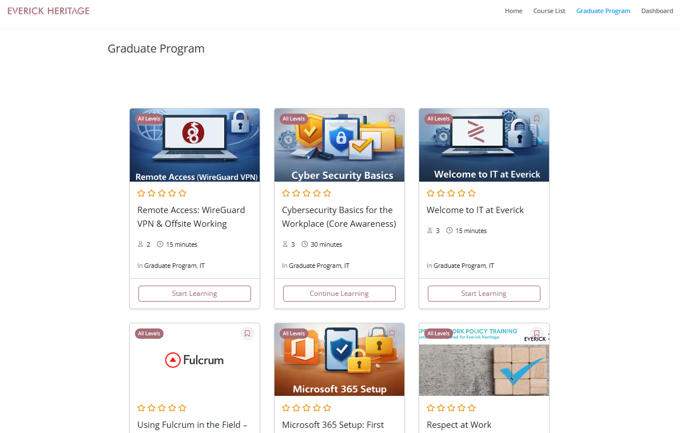Open title 'Cybersecurity Basics for the Workplace'
This screenshot has height=433, width=680.
coord(339,217)
